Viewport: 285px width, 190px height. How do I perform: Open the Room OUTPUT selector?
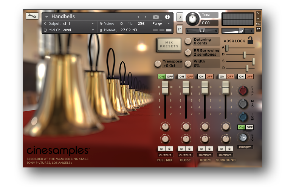pos(205,155)
